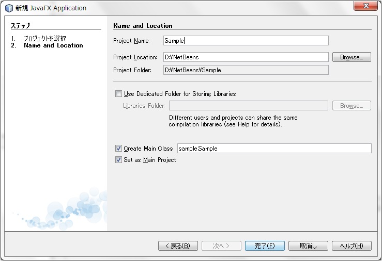The width and height of the screenshot is (382, 261).
Task: Click the Project Folder field
Action: pyautogui.click(x=246, y=70)
